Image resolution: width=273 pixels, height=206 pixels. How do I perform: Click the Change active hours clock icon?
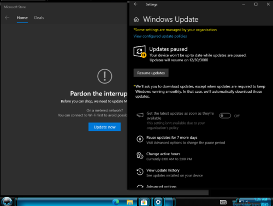(140, 155)
